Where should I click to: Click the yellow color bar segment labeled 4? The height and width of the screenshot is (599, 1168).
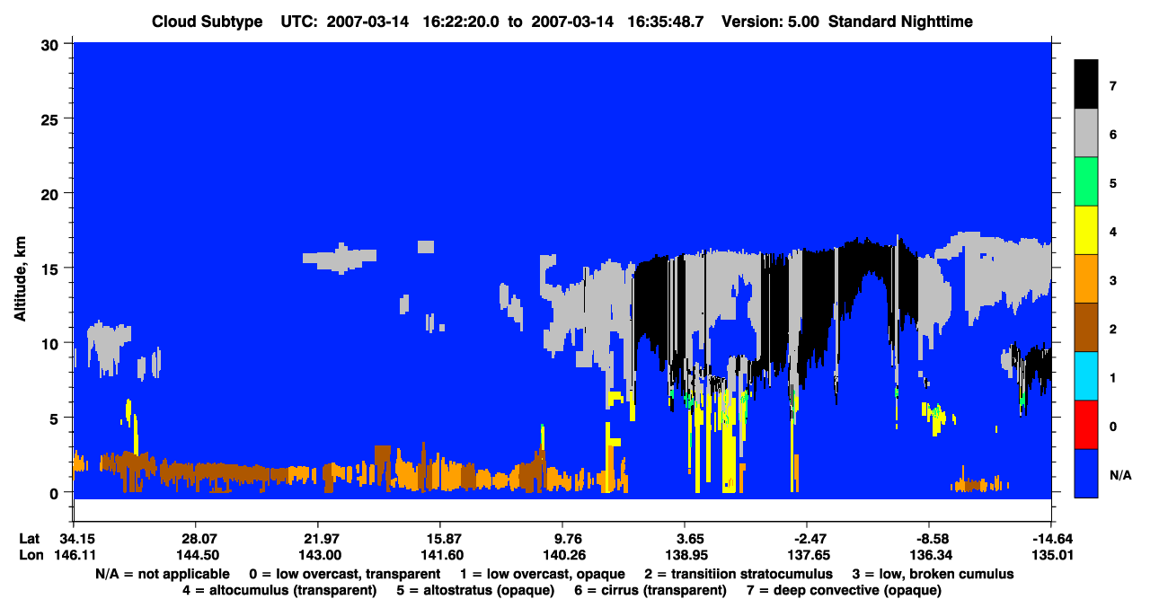pyautogui.click(x=1086, y=231)
